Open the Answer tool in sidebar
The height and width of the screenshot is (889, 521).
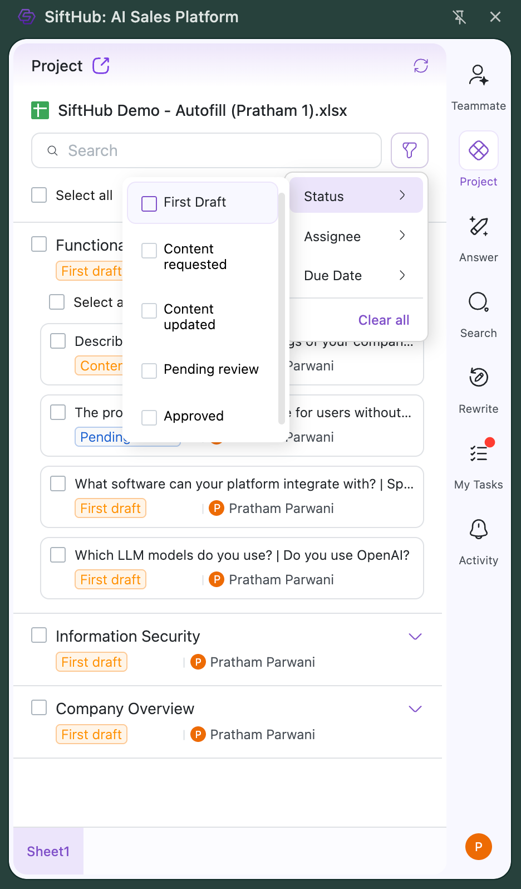coord(478,227)
